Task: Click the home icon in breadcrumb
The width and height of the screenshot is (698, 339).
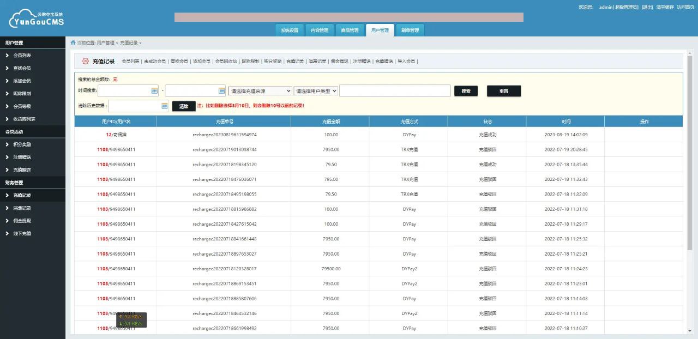Action: 73,43
